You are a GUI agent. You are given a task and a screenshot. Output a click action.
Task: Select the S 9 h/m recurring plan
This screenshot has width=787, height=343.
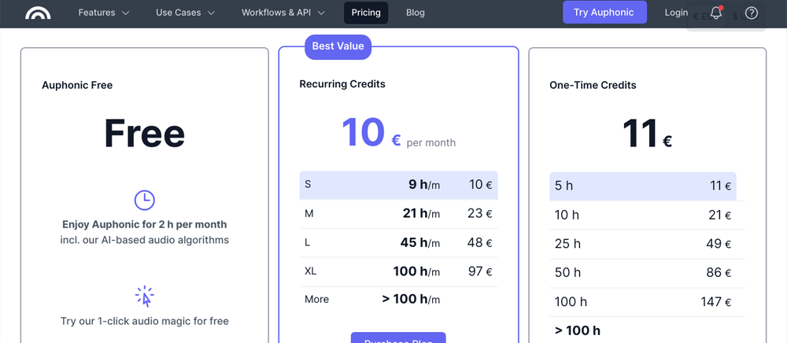tap(398, 185)
